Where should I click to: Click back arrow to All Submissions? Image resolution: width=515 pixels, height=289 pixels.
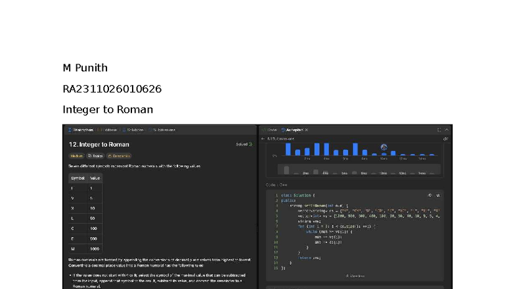coord(263,139)
